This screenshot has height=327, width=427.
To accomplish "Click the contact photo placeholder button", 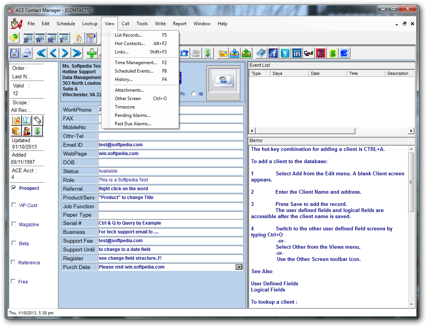I will click(223, 80).
